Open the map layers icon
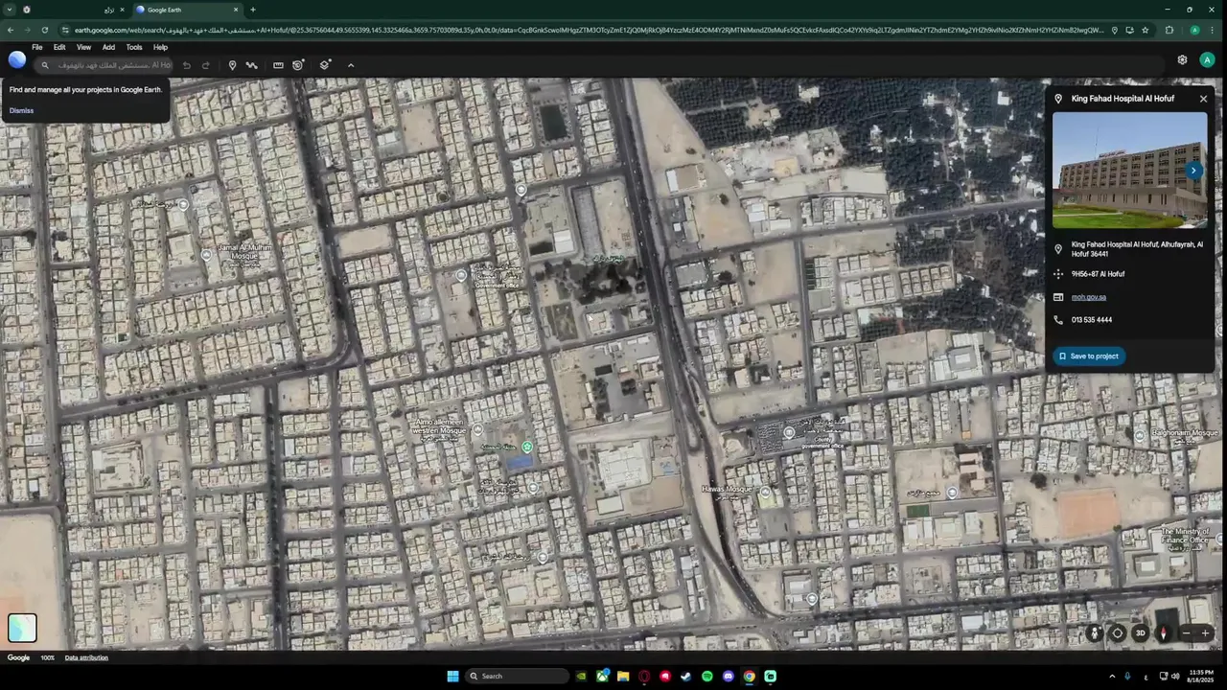 coord(325,65)
